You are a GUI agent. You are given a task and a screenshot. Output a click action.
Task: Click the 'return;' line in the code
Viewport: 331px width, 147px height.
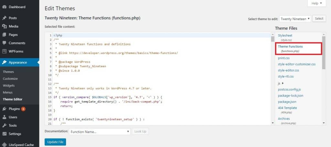pyautogui.click(x=67, y=106)
